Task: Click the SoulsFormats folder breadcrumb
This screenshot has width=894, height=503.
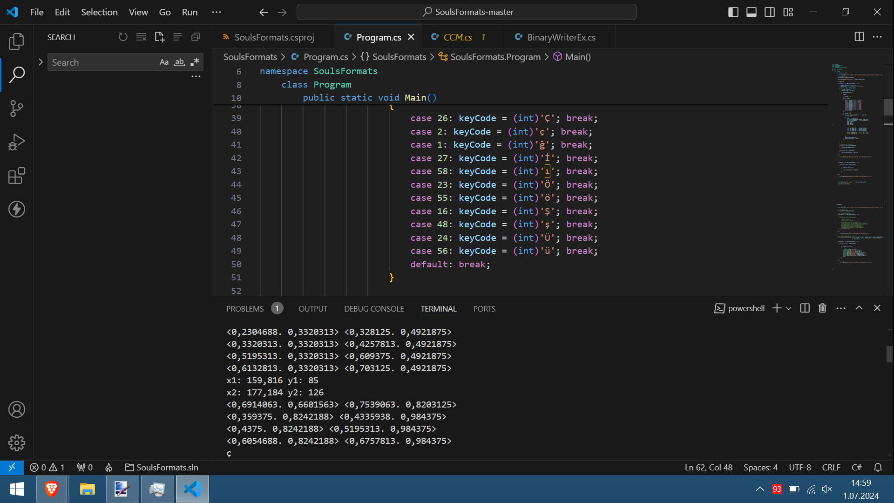Action: tap(250, 57)
